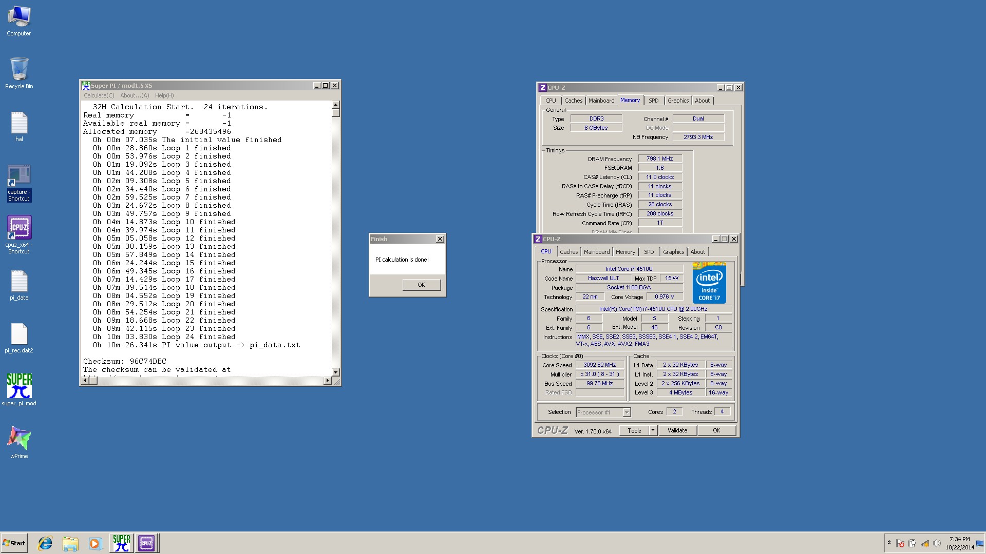
Task: Open About...(A) menu in Super PI
Action: (x=135, y=95)
